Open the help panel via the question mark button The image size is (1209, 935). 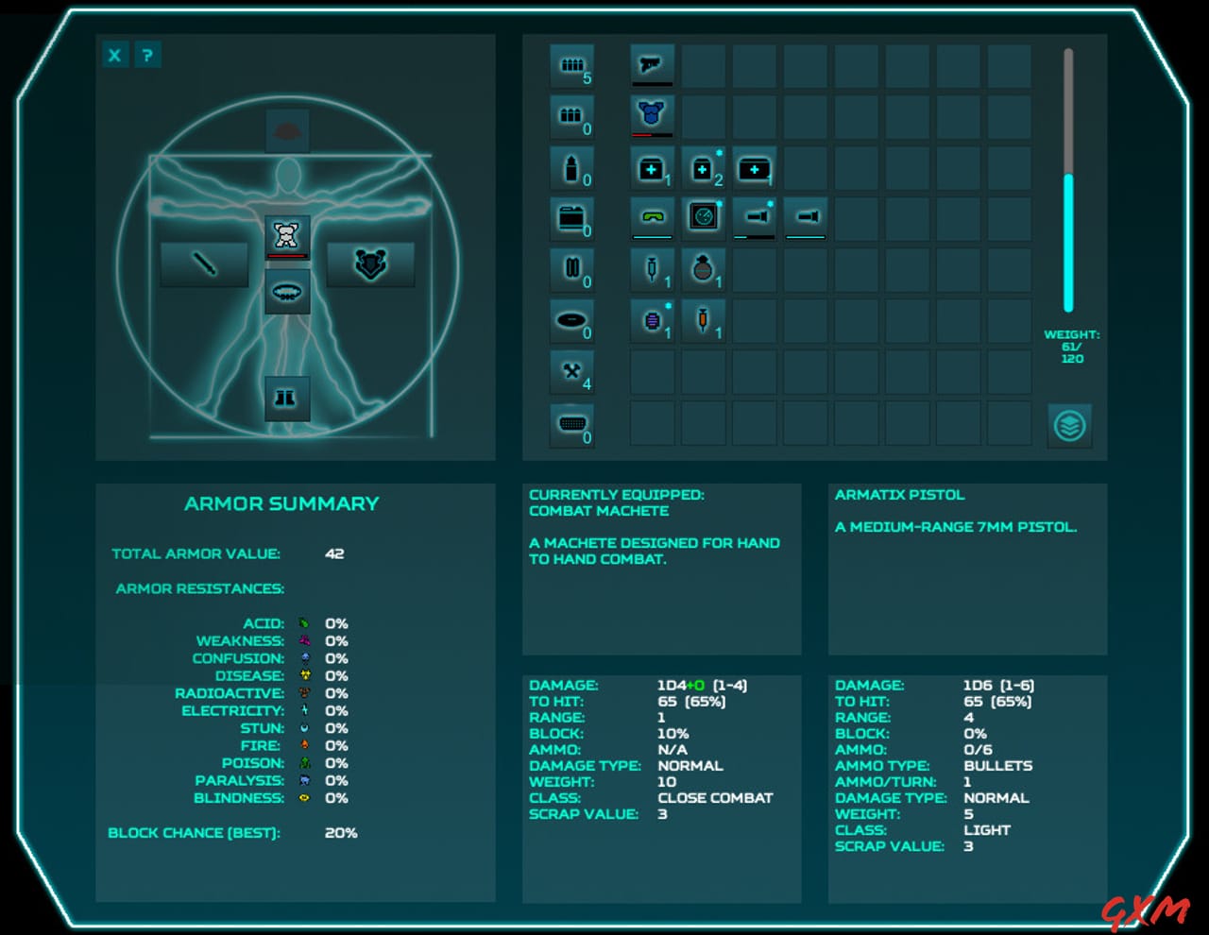(x=148, y=55)
